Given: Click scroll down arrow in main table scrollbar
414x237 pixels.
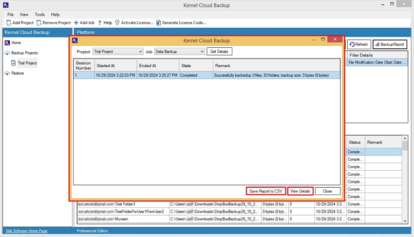Looking at the screenshot, I should tap(405, 221).
